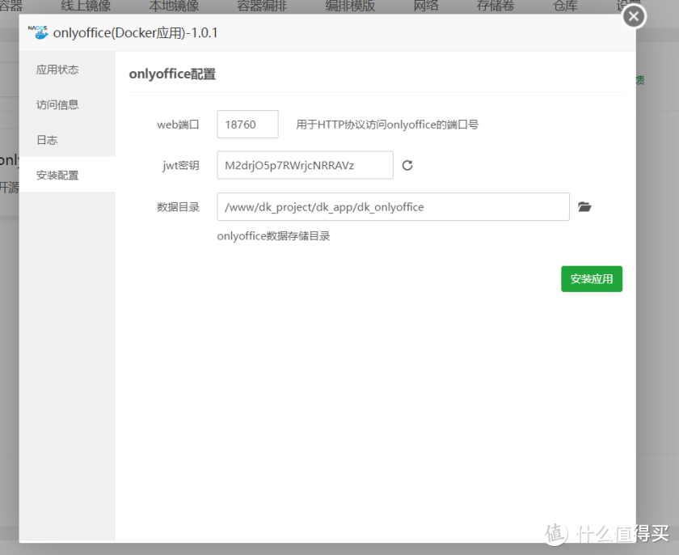Regenerate the jwt密钥 with refresh icon
679x555 pixels.
pos(407,165)
